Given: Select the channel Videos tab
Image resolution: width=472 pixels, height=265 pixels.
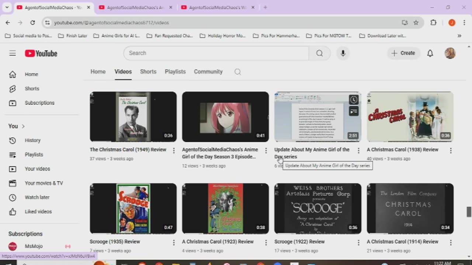Looking at the screenshot, I should 123,72.
